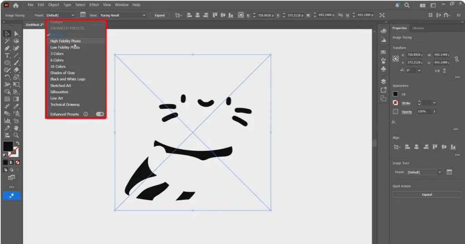Click the Opacity 100% field
The width and height of the screenshot is (465, 244).
click(x=424, y=112)
